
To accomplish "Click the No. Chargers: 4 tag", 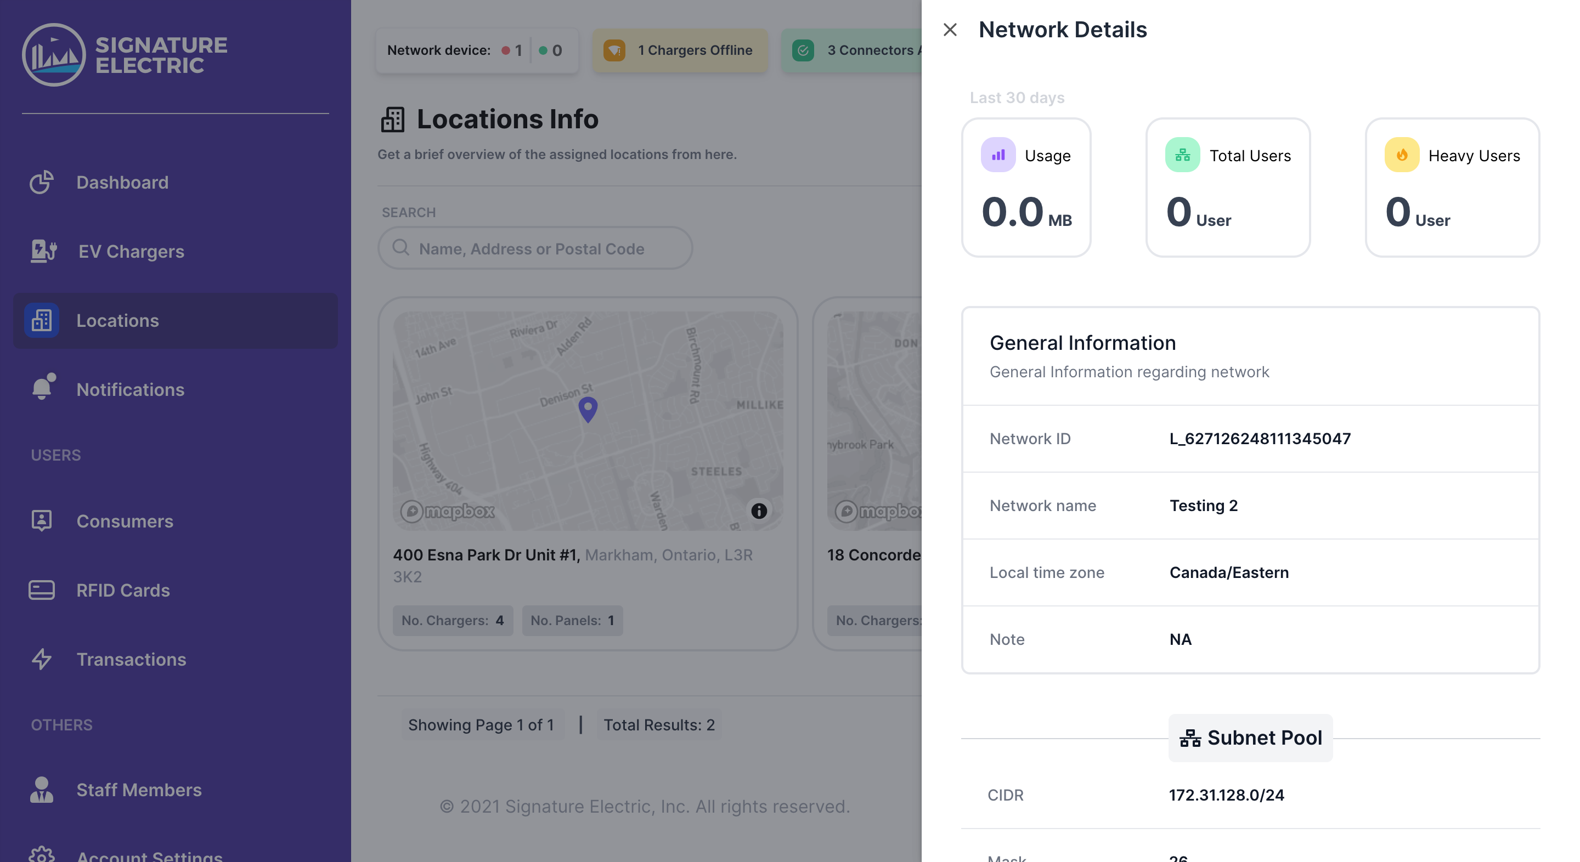I will (x=453, y=620).
